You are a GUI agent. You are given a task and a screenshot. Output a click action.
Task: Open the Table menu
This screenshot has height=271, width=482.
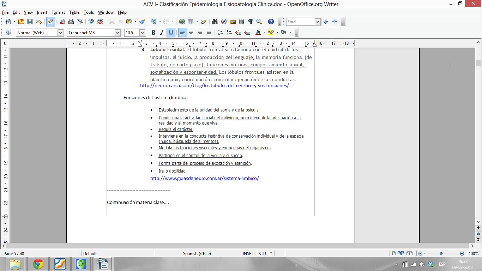tap(74, 12)
